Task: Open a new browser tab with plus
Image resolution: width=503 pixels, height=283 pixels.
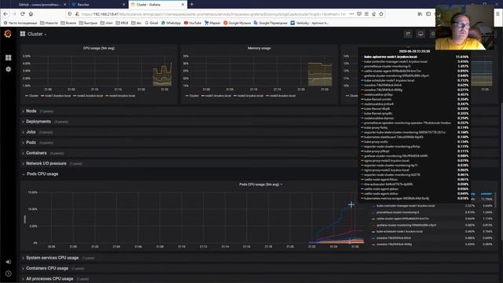Action: 192,5
